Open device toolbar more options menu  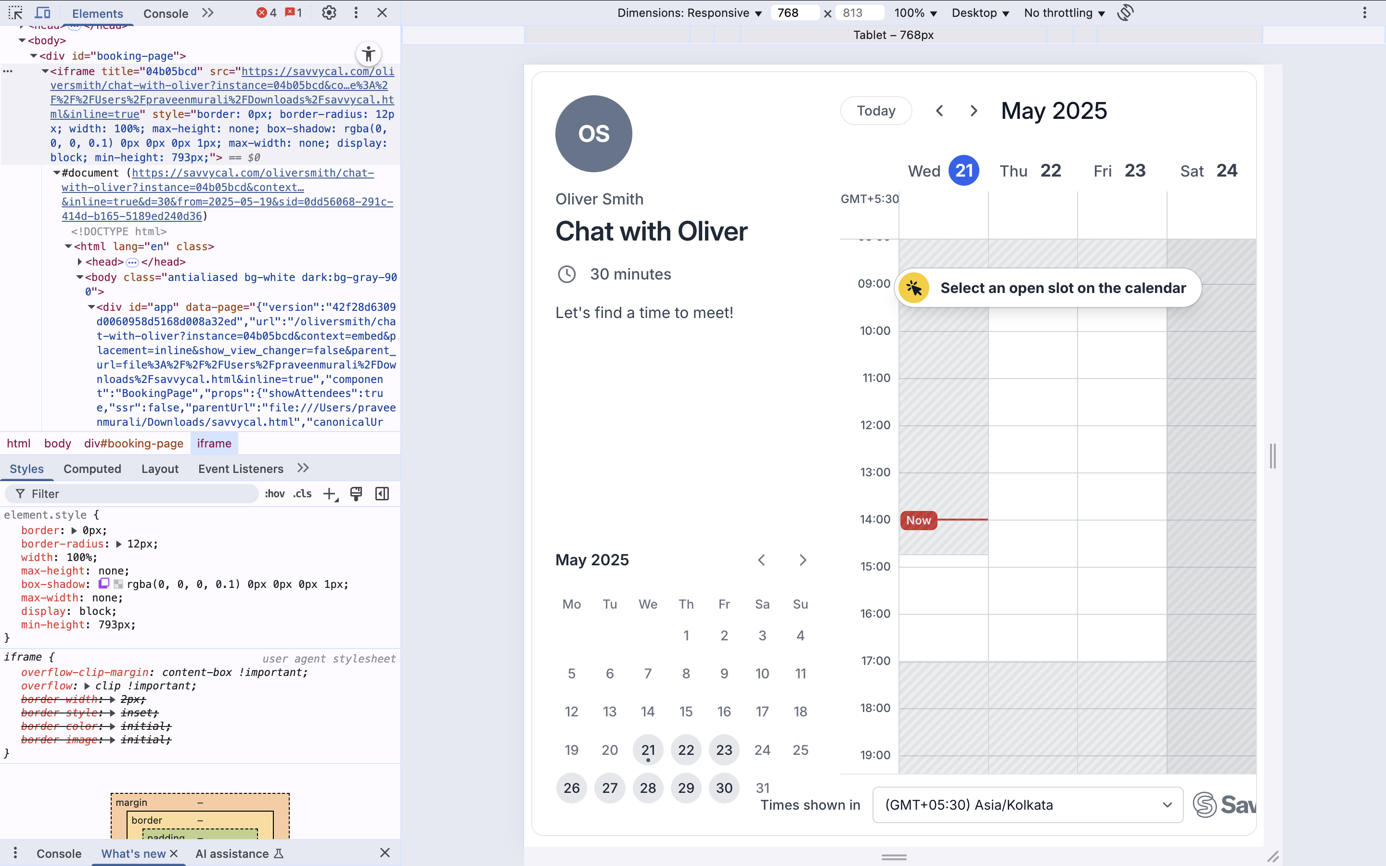pos(1365,13)
